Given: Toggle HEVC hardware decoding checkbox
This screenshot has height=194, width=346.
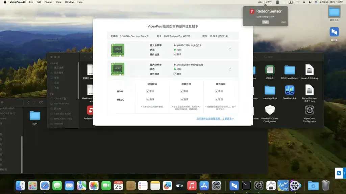Looking at the screenshot, I should click(x=148, y=99).
